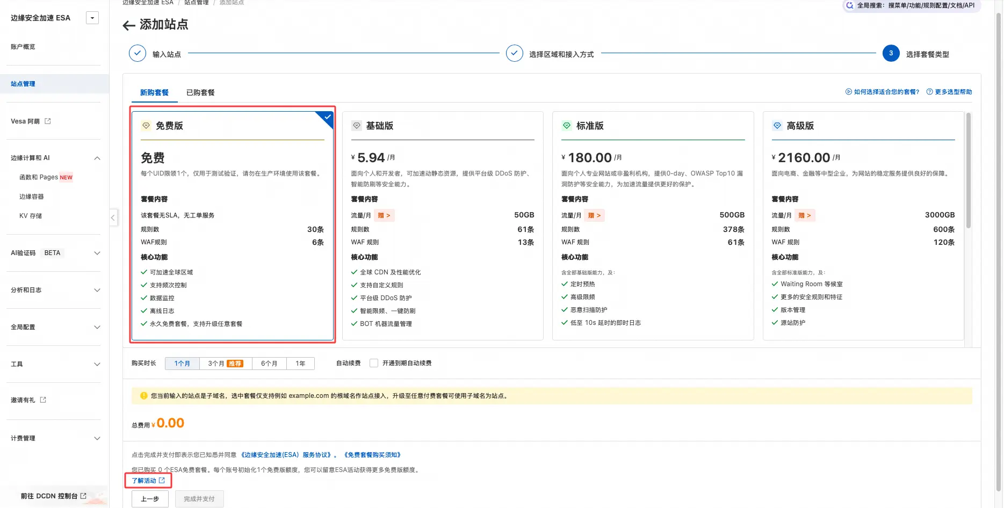Open the 前往 DCDN 控制台 external icon
Viewport: 1004px width, 508px height.
point(83,496)
